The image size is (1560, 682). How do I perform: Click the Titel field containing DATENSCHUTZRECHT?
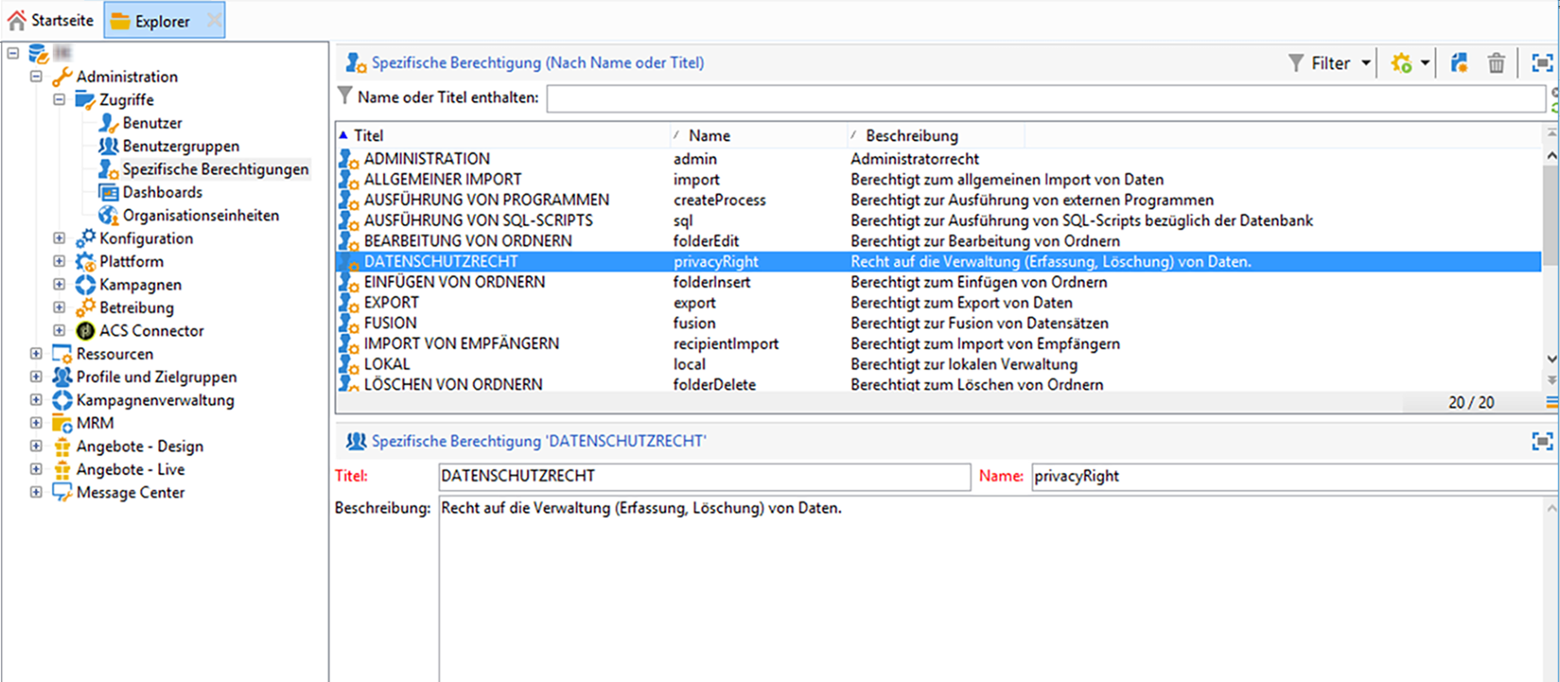click(x=705, y=477)
